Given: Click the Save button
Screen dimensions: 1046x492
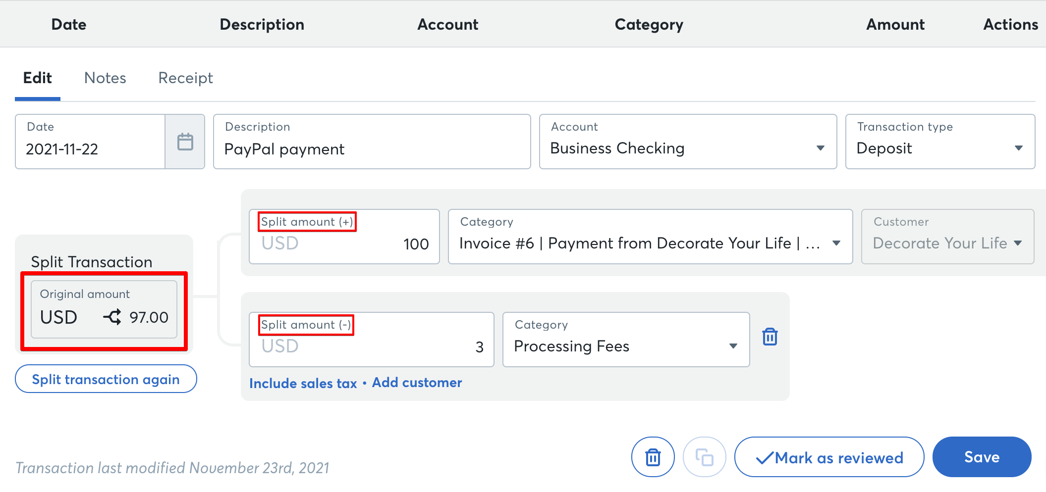Looking at the screenshot, I should click(x=982, y=457).
